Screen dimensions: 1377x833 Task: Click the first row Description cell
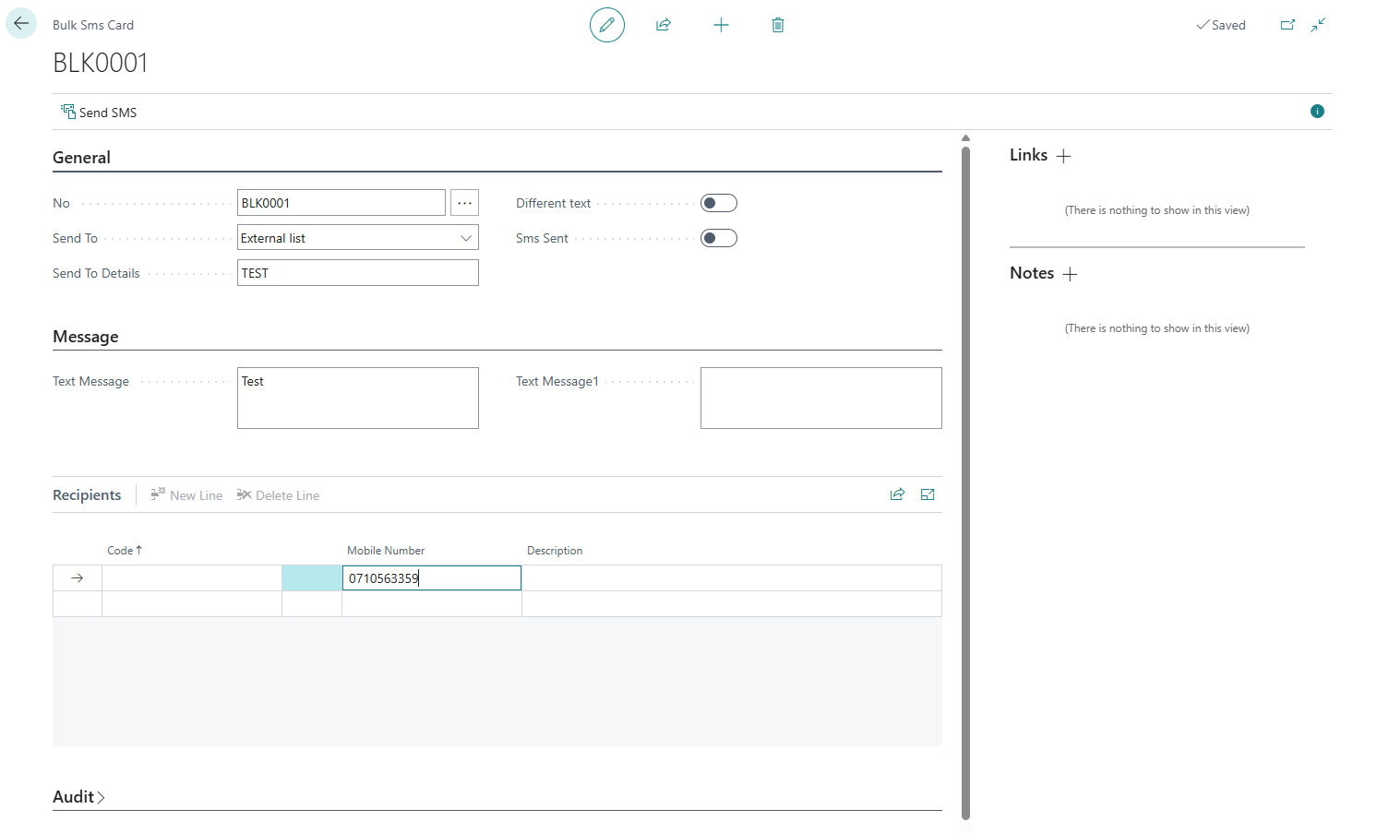732,578
